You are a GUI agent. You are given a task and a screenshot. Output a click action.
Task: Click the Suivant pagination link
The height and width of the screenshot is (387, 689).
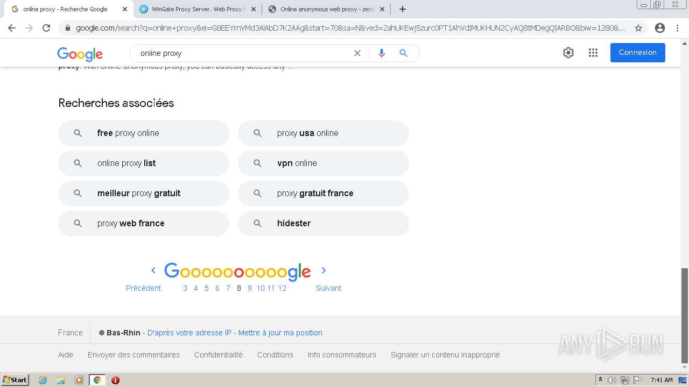coord(328,288)
